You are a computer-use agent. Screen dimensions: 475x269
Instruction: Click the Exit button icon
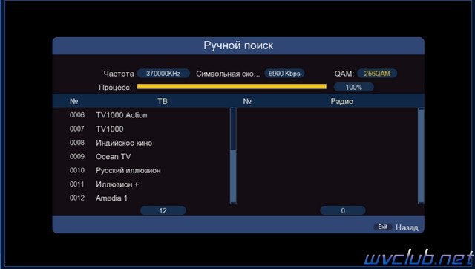coord(383,227)
